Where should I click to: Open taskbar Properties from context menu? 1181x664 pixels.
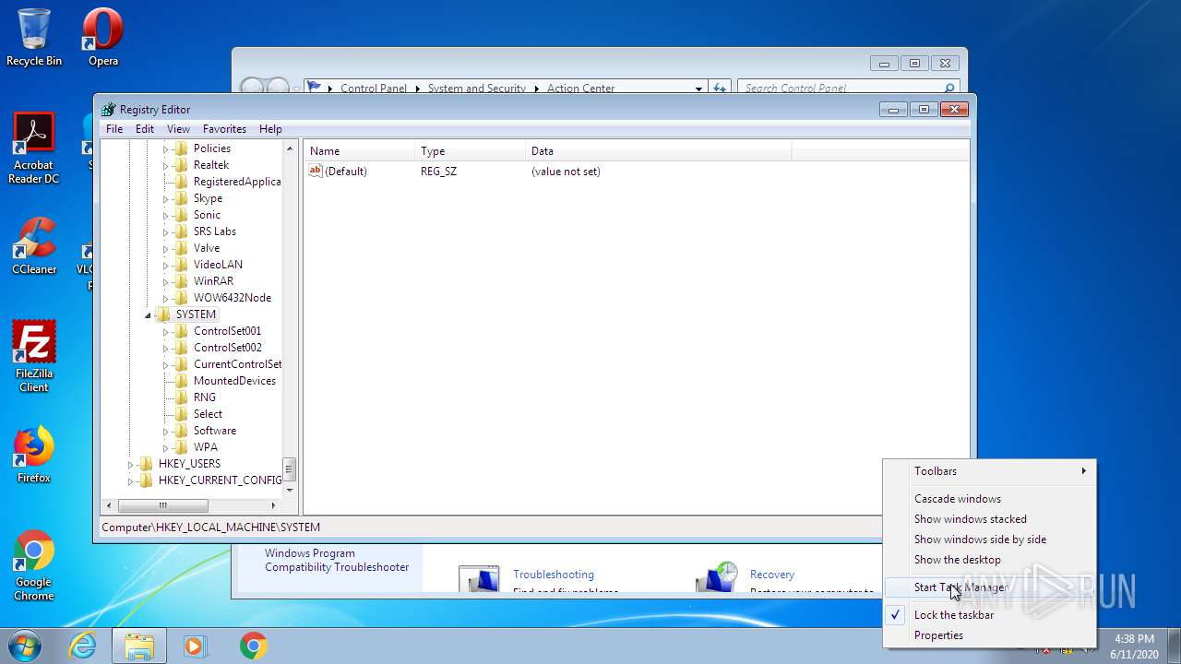tap(990, 635)
